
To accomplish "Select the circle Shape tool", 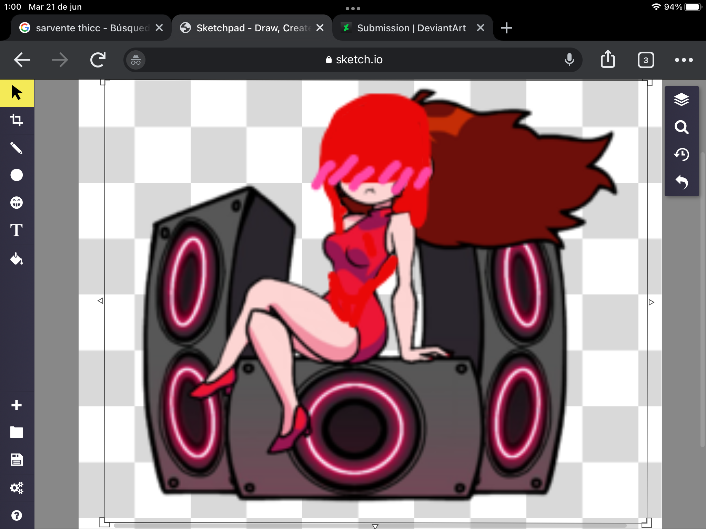I will click(x=17, y=175).
